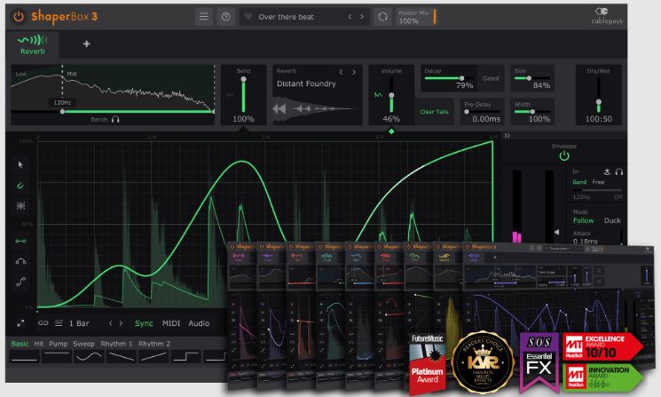Favorite the preset with heart icon
Screen dimensions: 661x397
(x=248, y=17)
